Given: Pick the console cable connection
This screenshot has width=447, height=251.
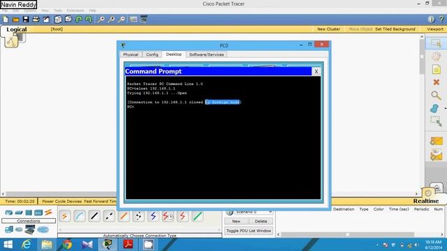Looking at the screenshot, I should click(80, 216).
